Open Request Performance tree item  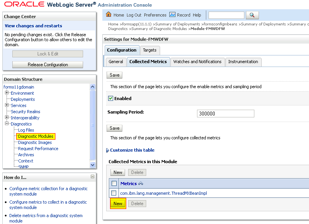point(38,149)
